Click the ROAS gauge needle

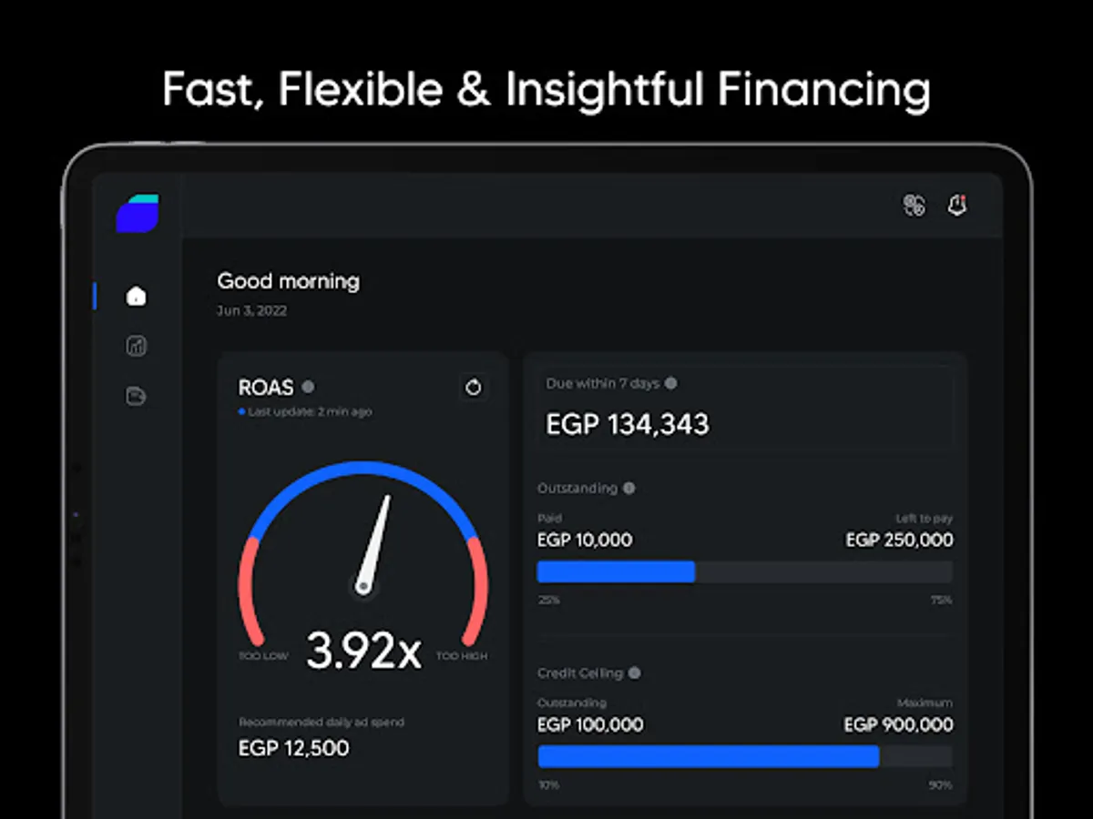click(x=374, y=541)
